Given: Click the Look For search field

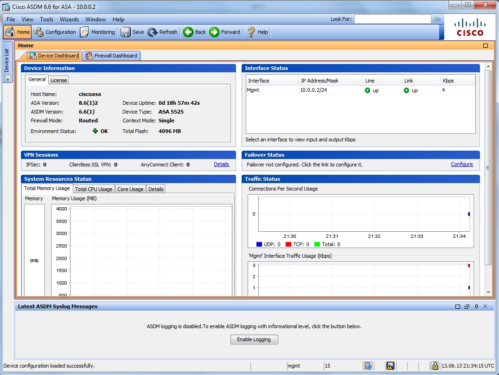Looking at the screenshot, I should tap(392, 19).
